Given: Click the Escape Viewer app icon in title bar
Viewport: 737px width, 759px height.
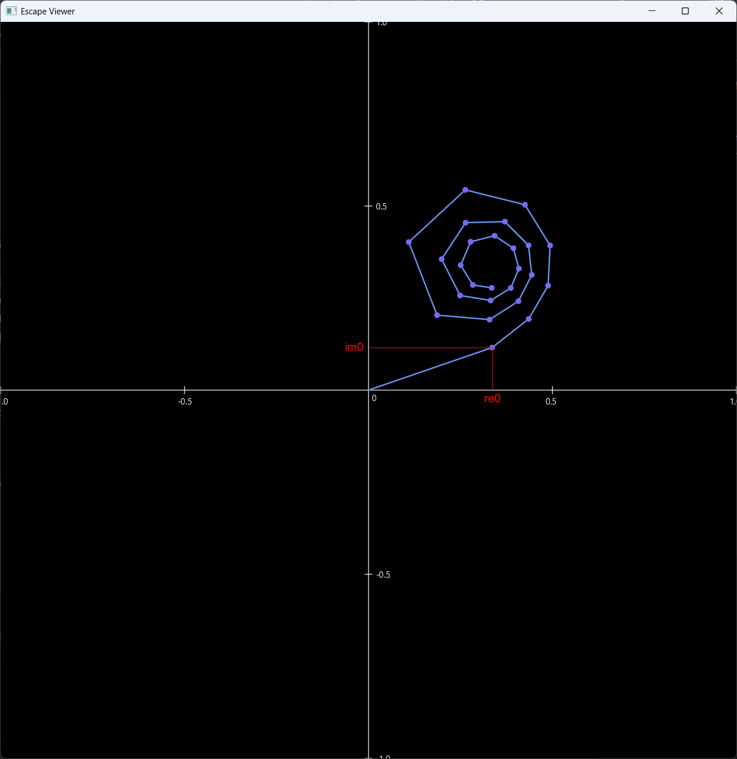Looking at the screenshot, I should 11,11.
